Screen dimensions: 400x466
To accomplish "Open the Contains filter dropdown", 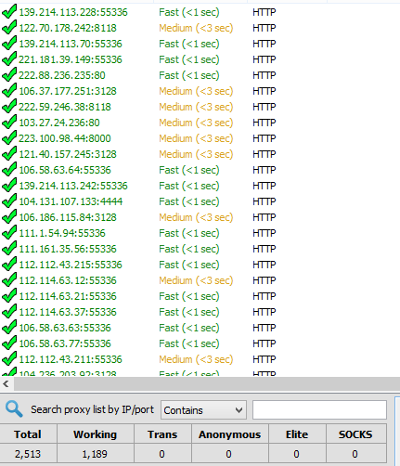I will pyautogui.click(x=203, y=410).
